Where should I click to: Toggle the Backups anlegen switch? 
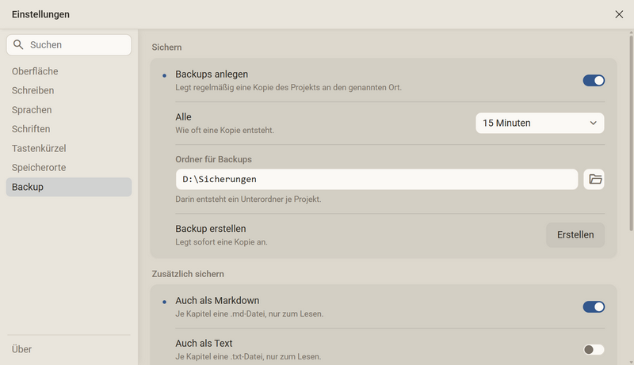pyautogui.click(x=594, y=80)
